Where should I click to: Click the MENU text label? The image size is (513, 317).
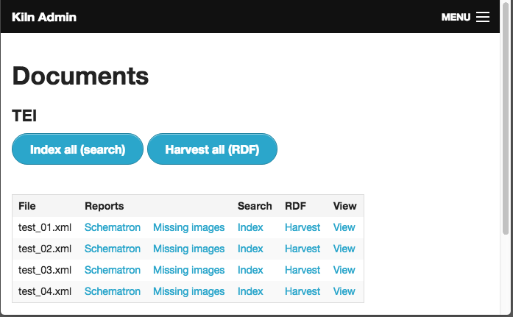[456, 17]
